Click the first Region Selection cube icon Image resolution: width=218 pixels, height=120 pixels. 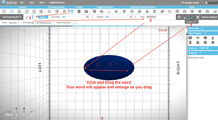point(94,11)
